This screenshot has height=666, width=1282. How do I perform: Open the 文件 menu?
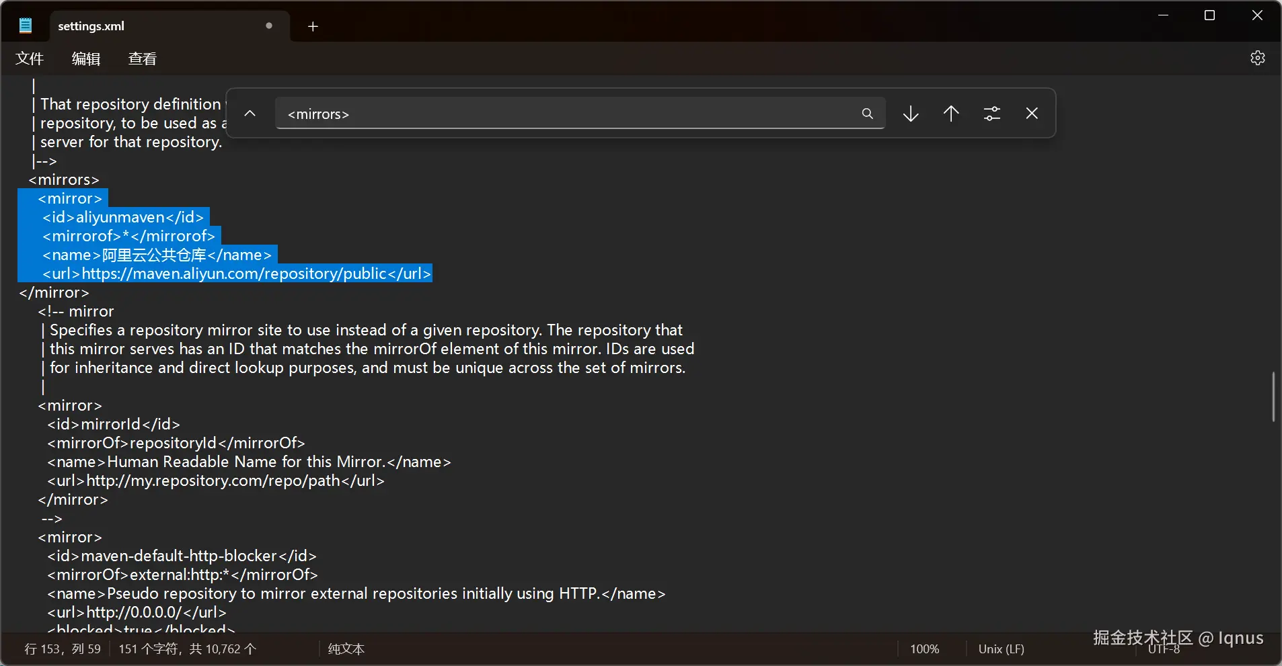(x=30, y=59)
